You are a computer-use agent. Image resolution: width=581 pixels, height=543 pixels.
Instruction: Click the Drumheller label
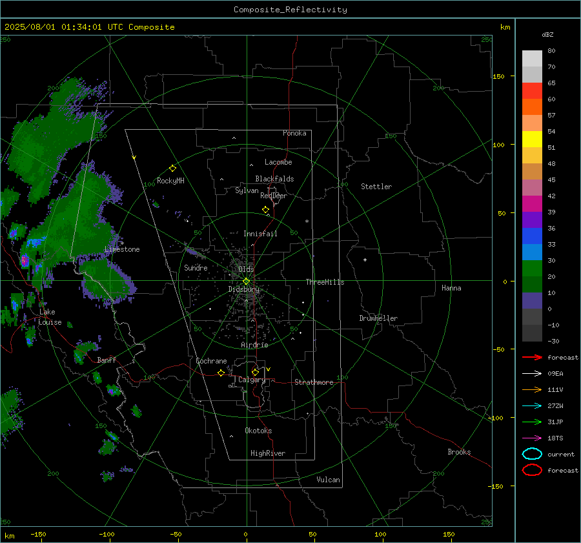(x=378, y=318)
